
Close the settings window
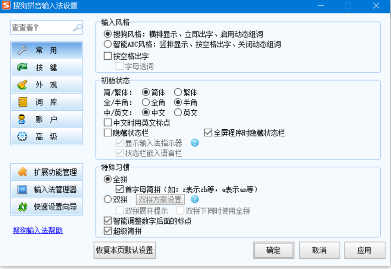376,6
